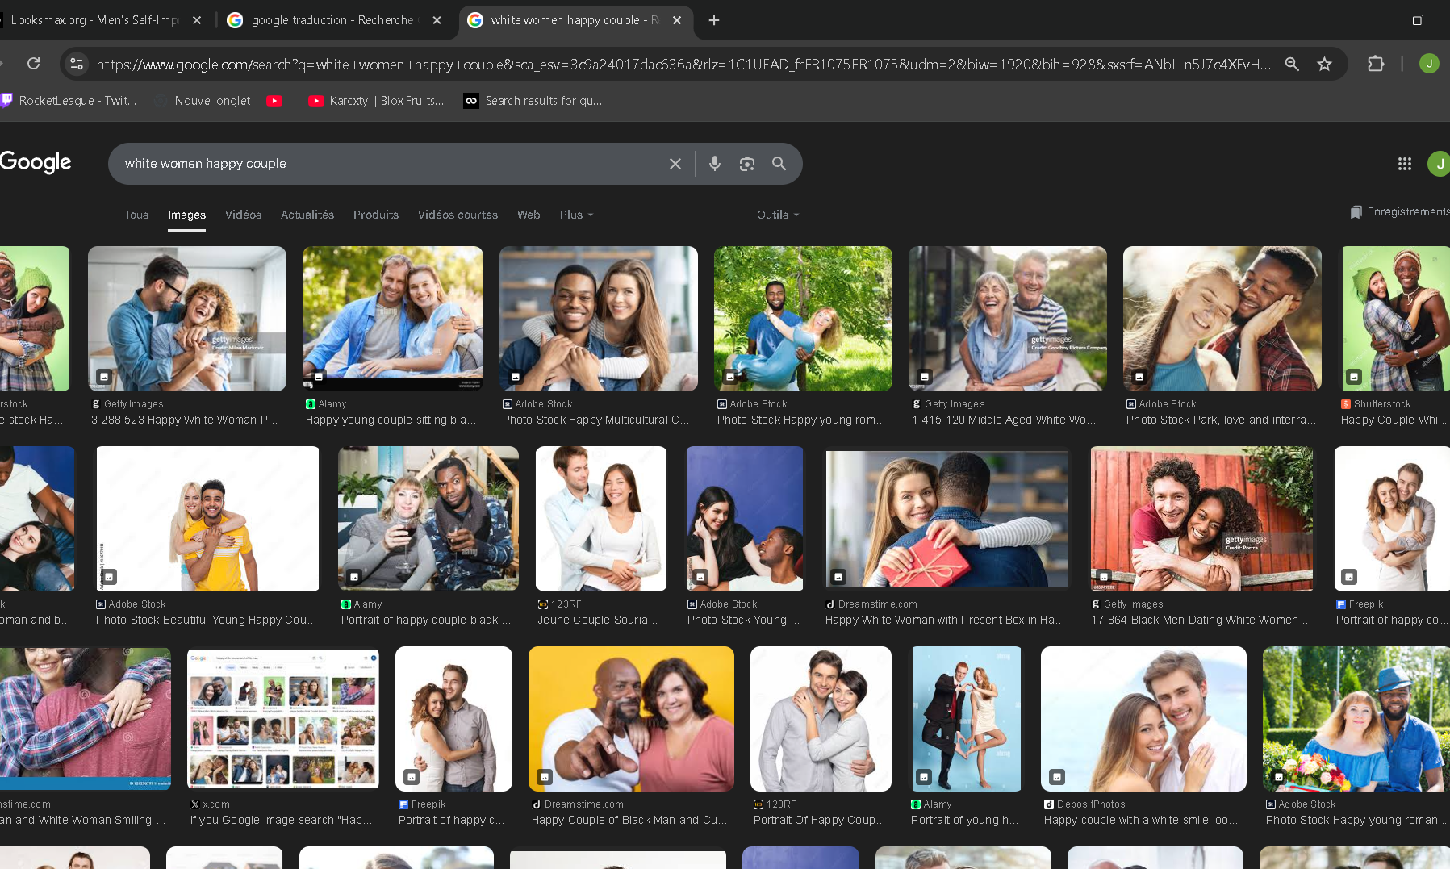This screenshot has width=1450, height=869.
Task: Close the Looksmax.org browser tab
Action: [197, 20]
